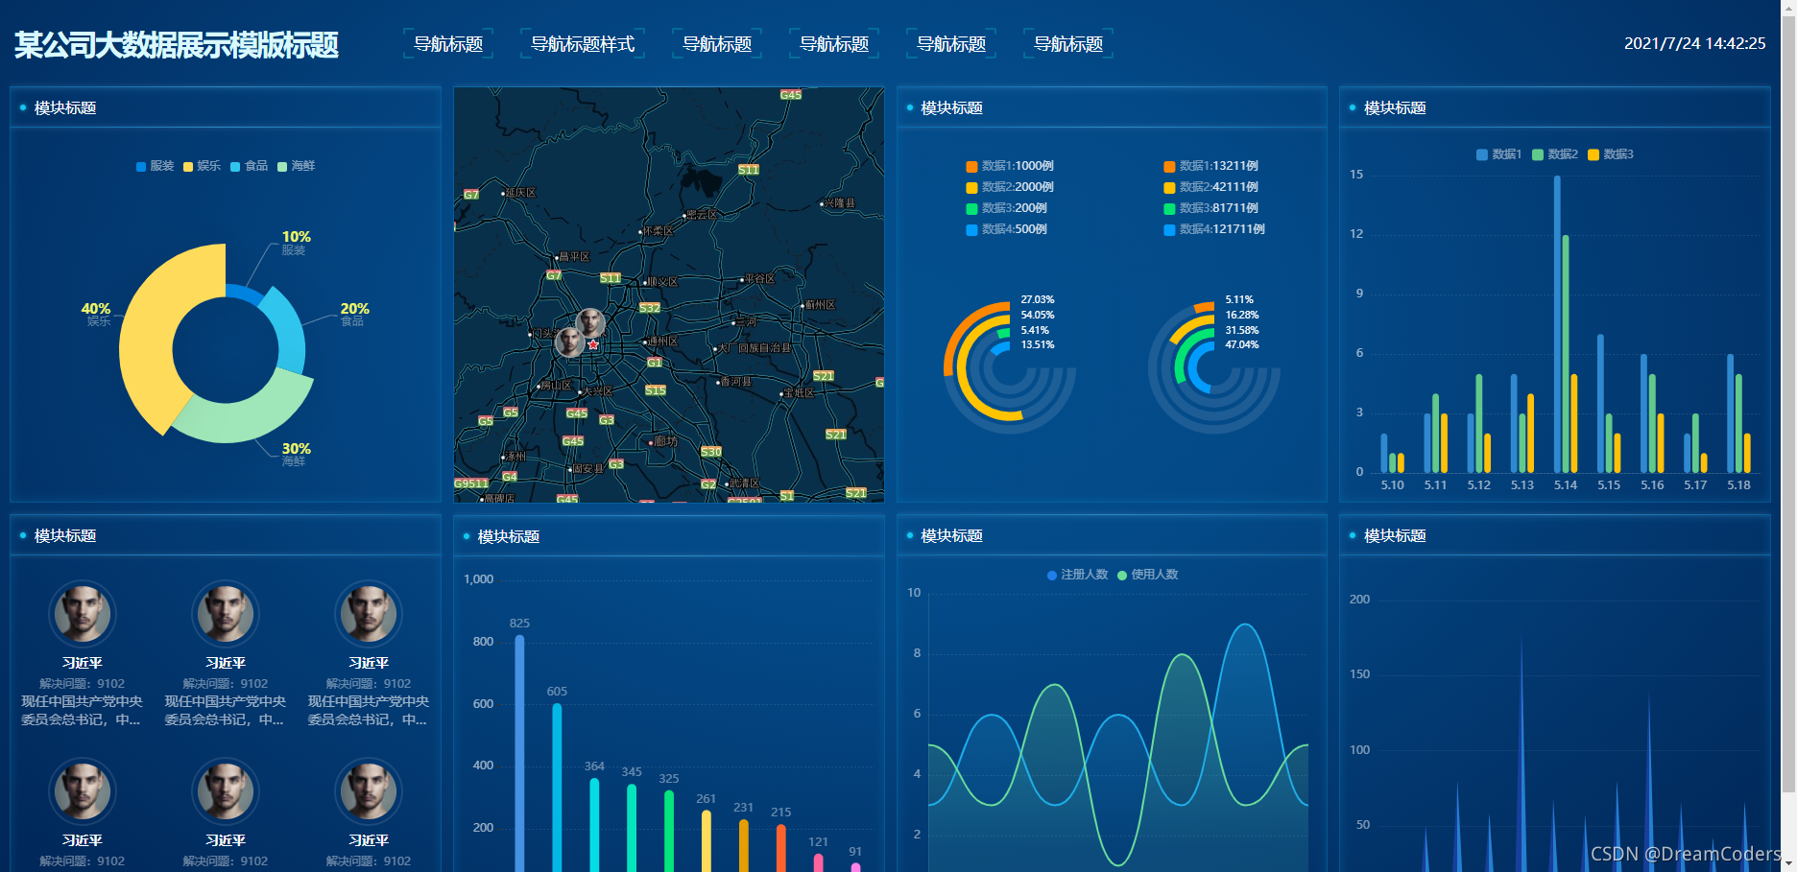1797x872 pixels.
Task: Toggle the 数据2 series in bar chart legend
Action: (1555, 154)
